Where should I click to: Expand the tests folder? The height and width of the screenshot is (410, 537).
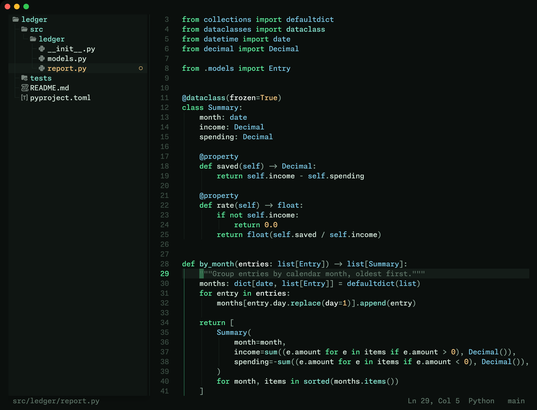41,78
